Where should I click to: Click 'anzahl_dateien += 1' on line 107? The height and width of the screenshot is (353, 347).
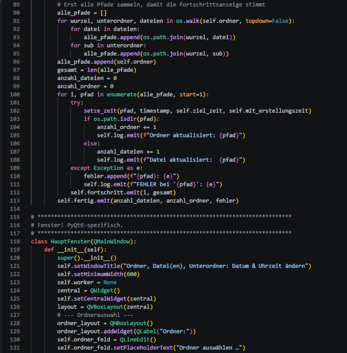(x=128, y=152)
